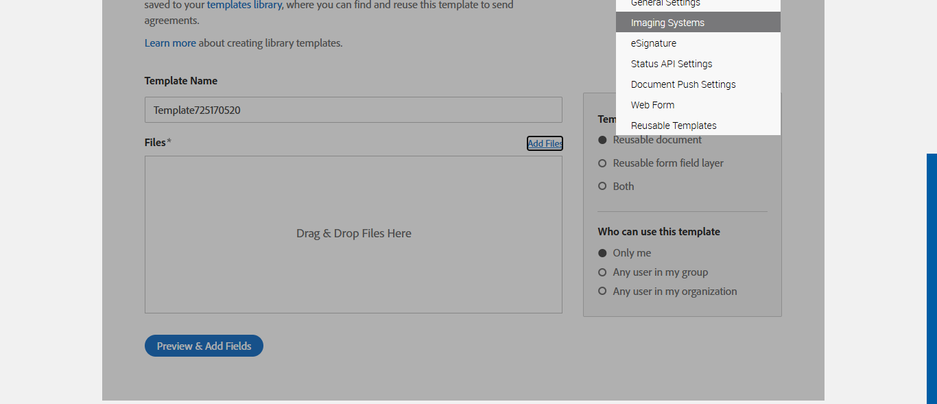The width and height of the screenshot is (937, 404).
Task: Select Imaging Systems menu entry
Action: [667, 23]
